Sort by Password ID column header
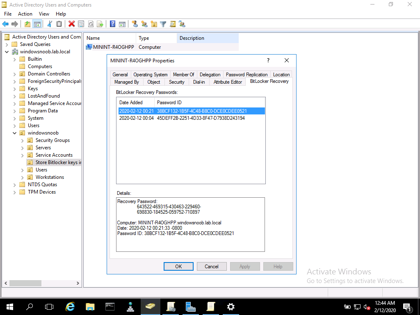Image resolution: width=420 pixels, height=315 pixels. click(210, 102)
